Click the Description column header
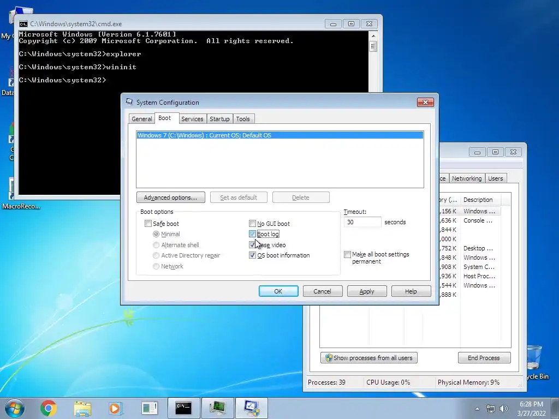Screen dimensions: 559x419 tap(480, 200)
